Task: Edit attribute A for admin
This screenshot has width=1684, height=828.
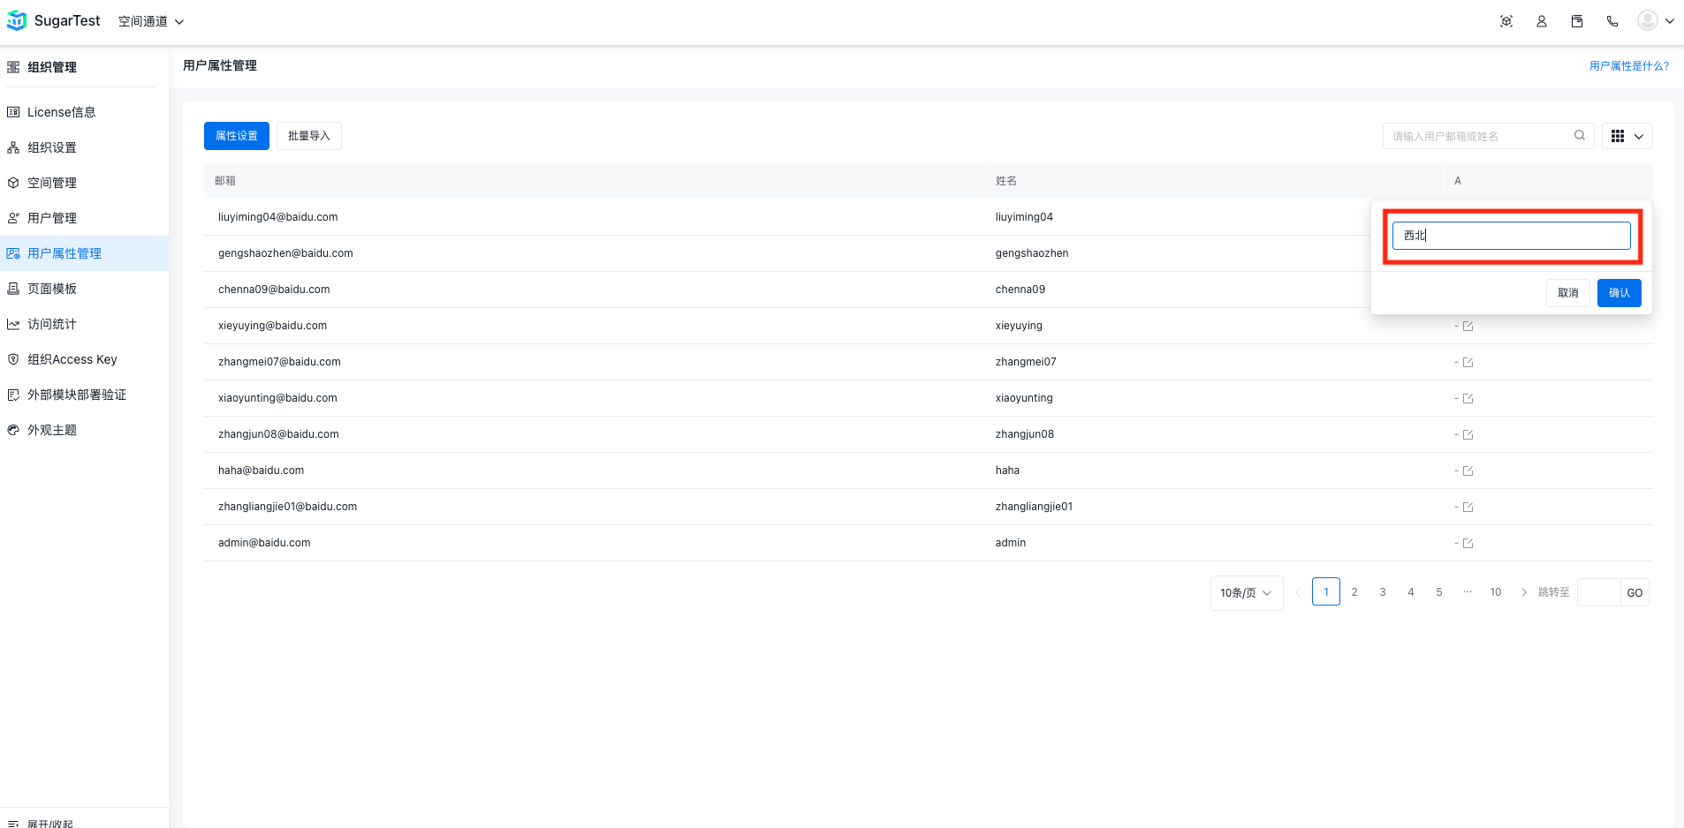Action: [1468, 544]
